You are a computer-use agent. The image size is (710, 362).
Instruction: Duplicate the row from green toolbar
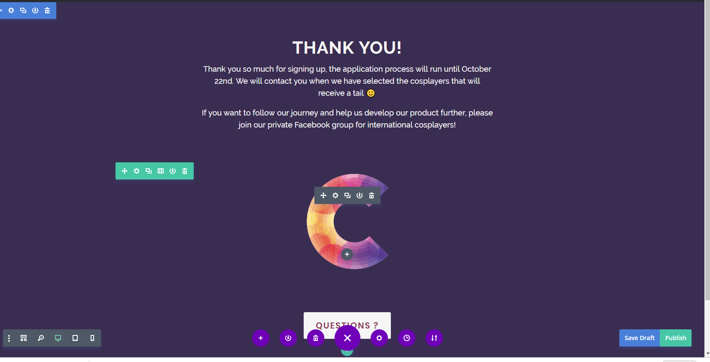[x=149, y=171]
